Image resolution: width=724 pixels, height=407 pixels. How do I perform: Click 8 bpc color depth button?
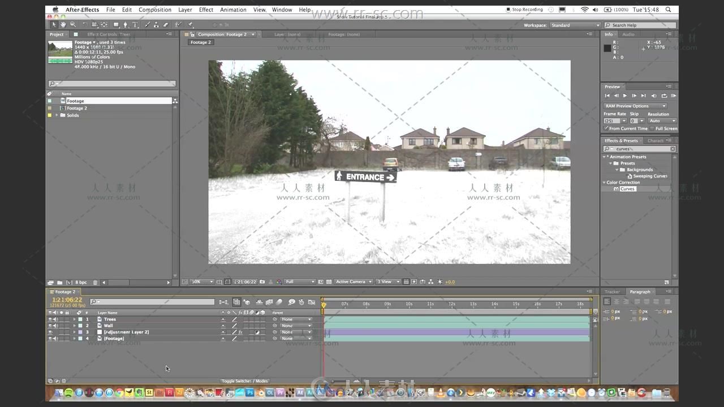coord(81,282)
